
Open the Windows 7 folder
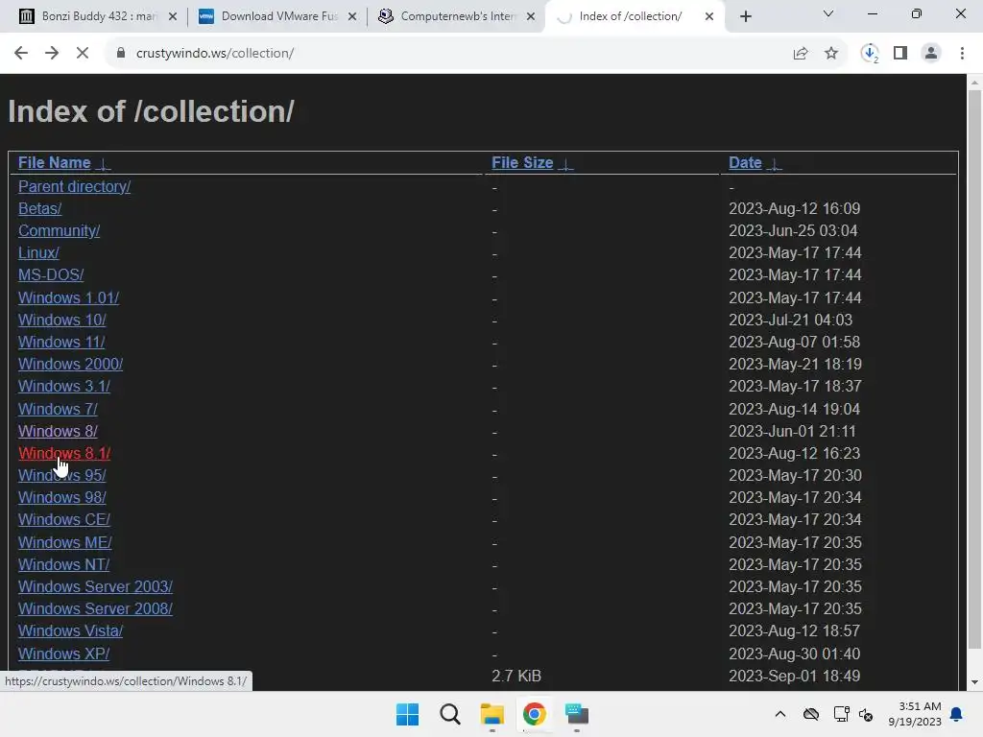point(58,409)
